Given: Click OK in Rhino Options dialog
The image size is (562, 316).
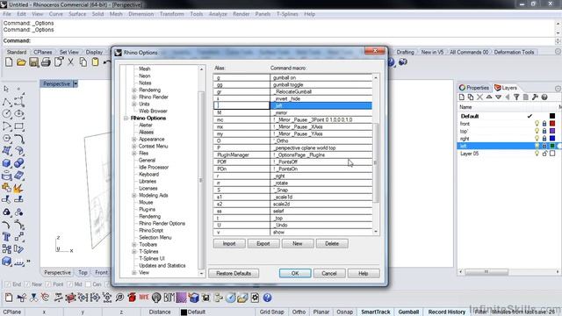Looking at the screenshot, I should point(295,273).
